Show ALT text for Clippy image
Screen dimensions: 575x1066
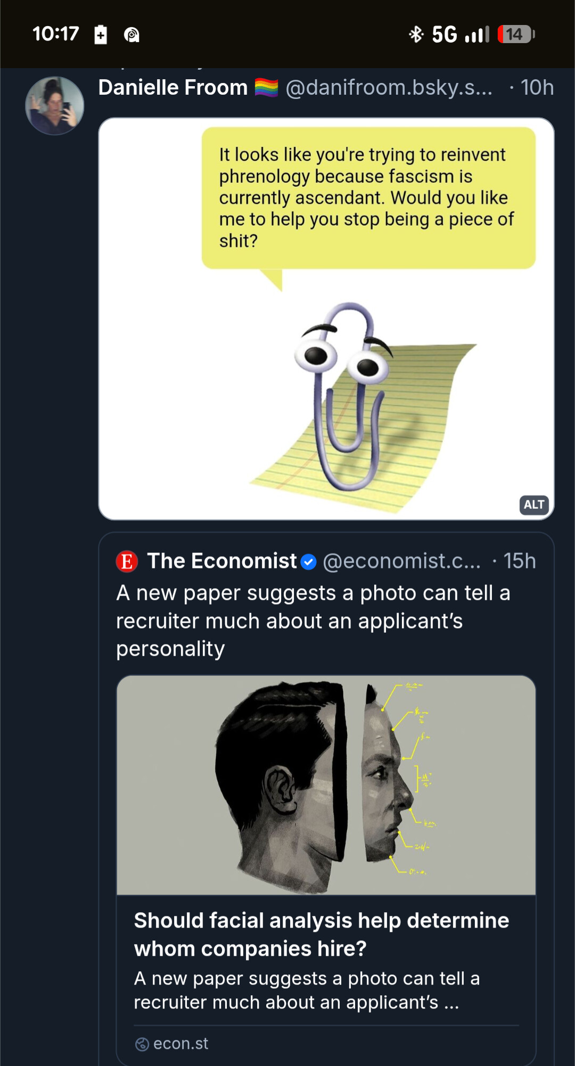(x=533, y=505)
